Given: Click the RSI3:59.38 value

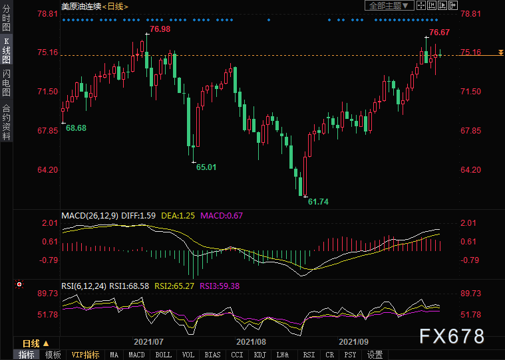Looking at the screenshot, I should (220, 286).
